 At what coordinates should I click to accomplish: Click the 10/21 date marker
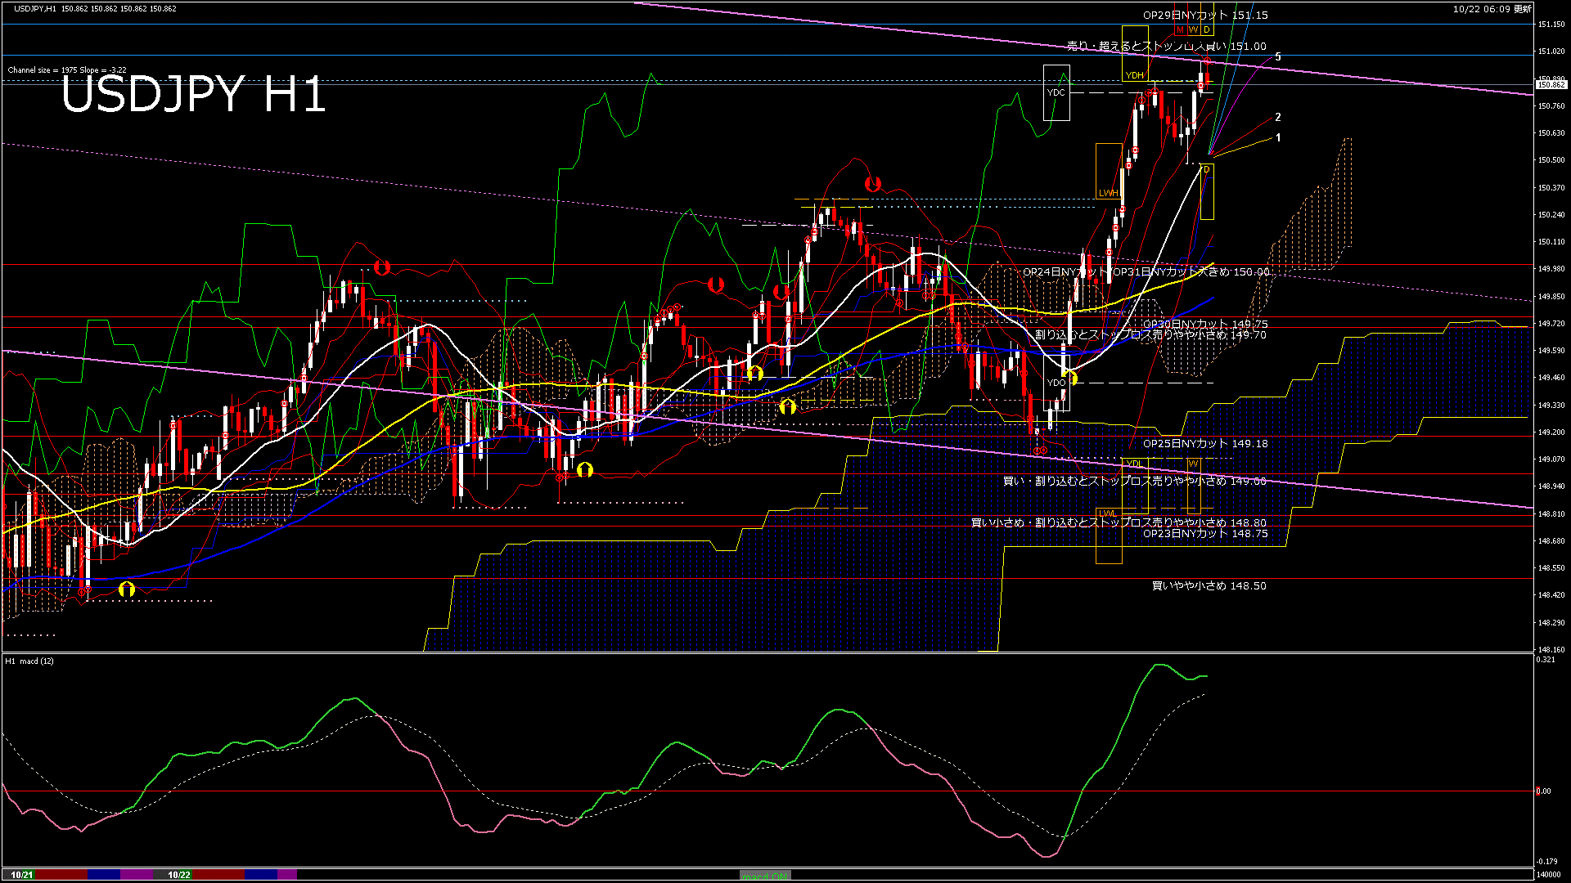tap(22, 875)
